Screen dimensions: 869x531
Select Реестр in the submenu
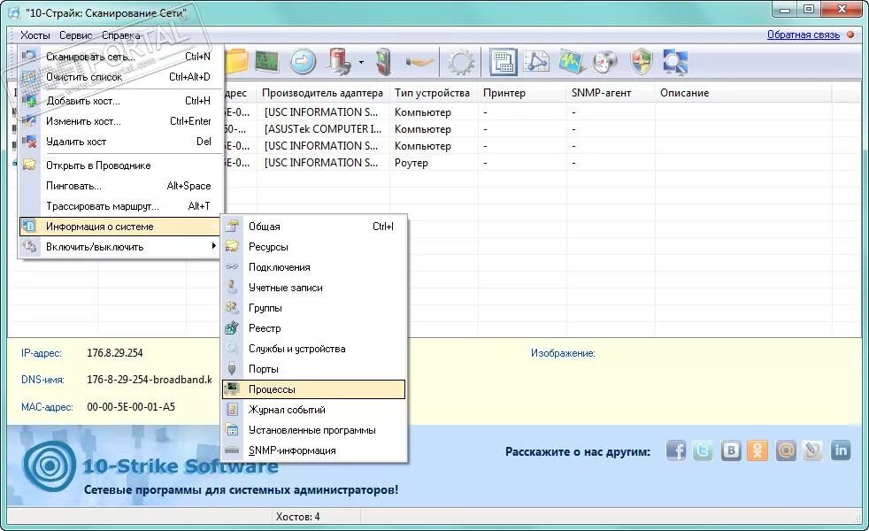[x=313, y=328]
